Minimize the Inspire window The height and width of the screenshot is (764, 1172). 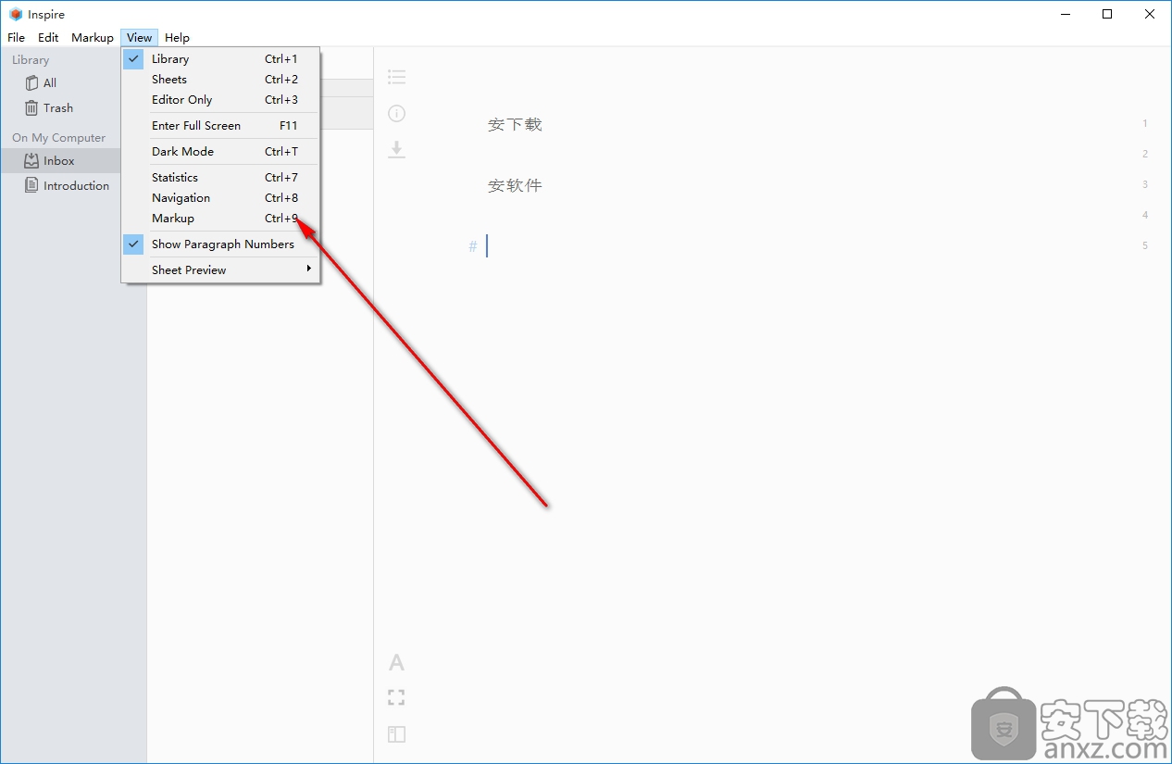pos(1065,14)
